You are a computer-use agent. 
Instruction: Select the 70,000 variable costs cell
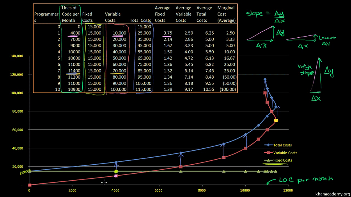click(119, 71)
